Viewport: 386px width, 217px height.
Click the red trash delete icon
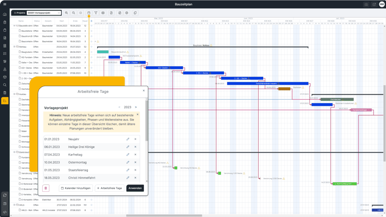pos(46,188)
